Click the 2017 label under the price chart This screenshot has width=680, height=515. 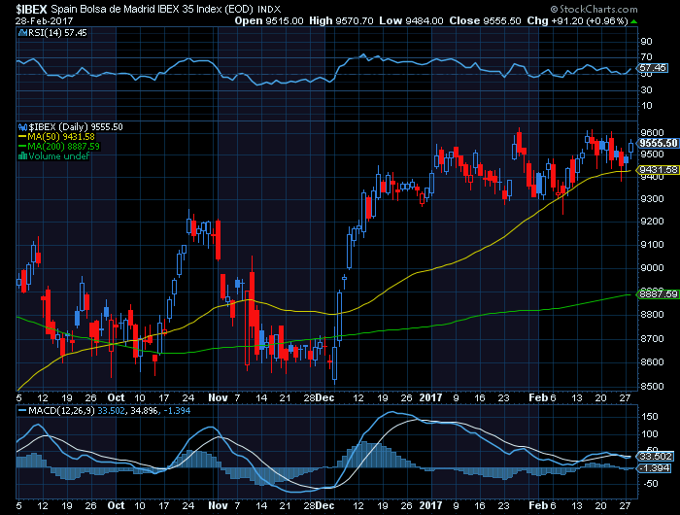click(x=430, y=397)
